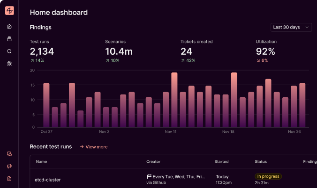Click the Test runs value 2,134
317x188 pixels.
(42, 51)
